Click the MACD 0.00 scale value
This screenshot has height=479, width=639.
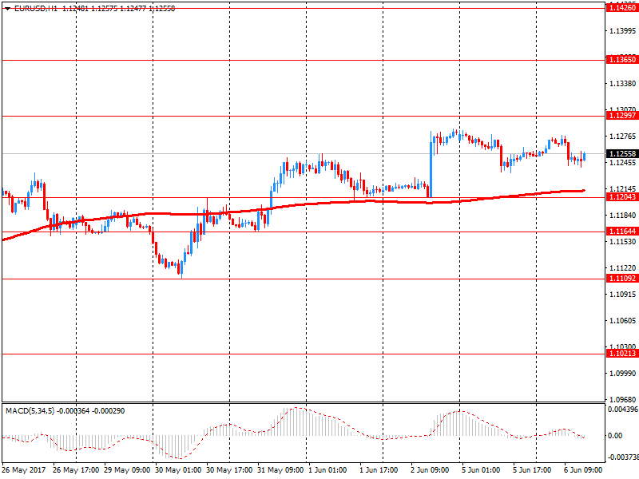615,436
